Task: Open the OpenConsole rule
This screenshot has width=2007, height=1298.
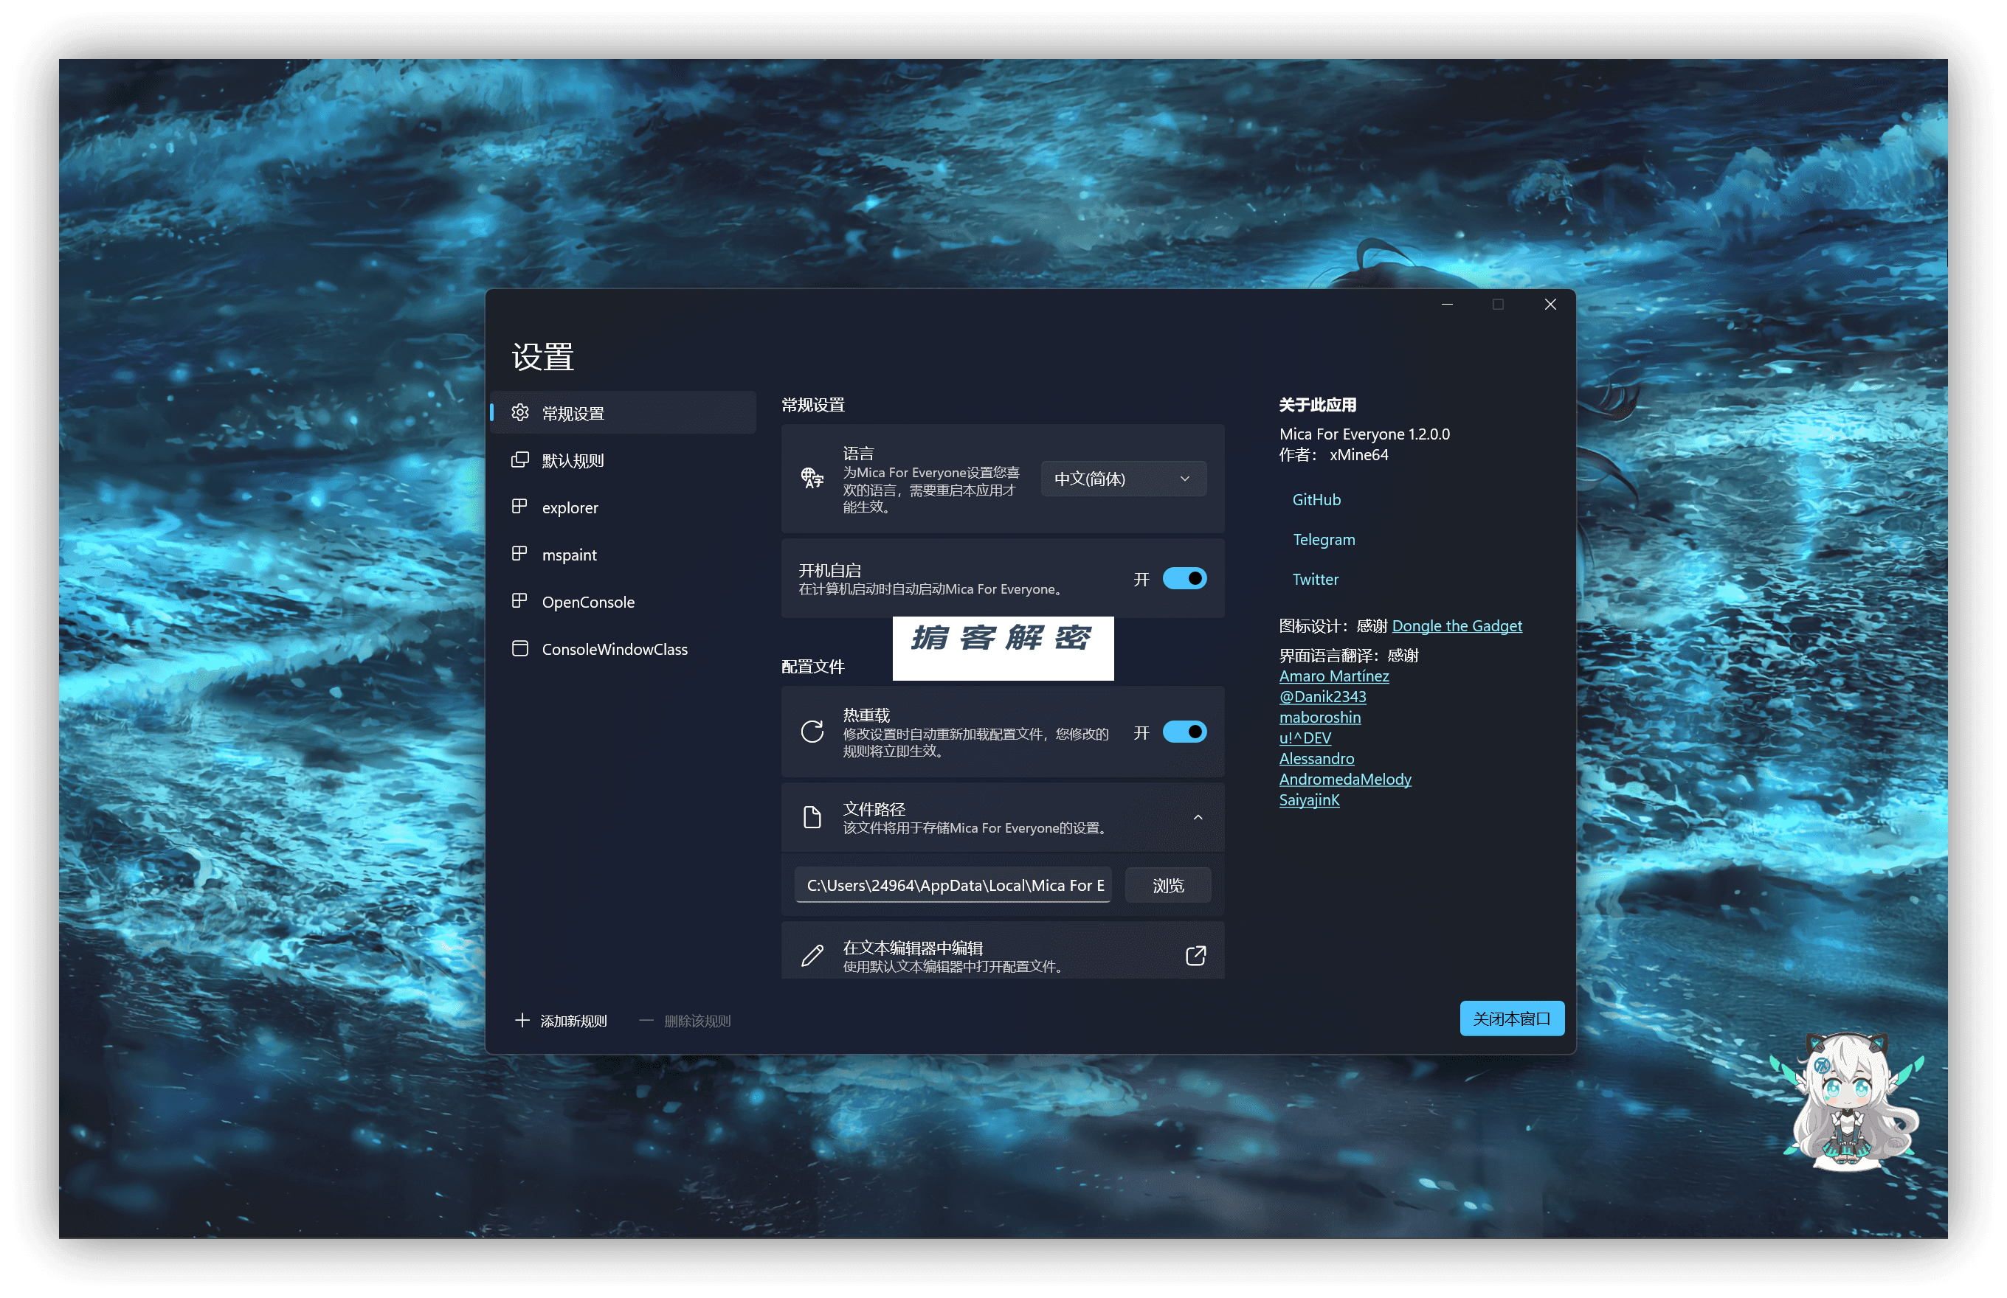Action: tap(623, 601)
